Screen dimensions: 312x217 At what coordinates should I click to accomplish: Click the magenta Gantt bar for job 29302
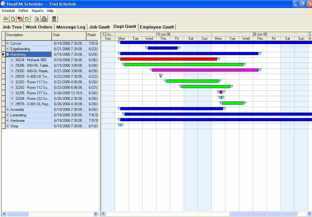pyautogui.click(x=205, y=70)
